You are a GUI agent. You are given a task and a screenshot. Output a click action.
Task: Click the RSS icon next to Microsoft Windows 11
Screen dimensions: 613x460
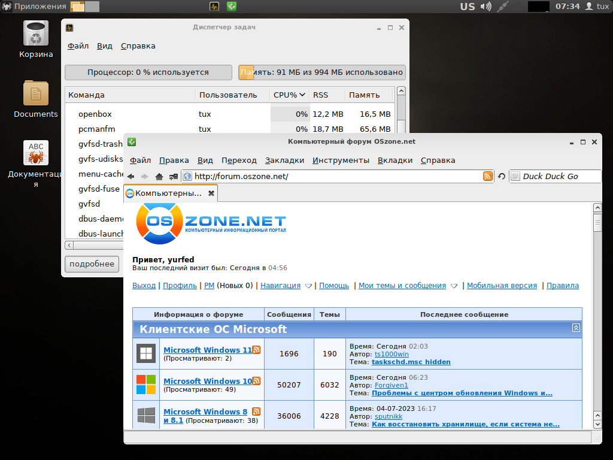pyautogui.click(x=256, y=350)
